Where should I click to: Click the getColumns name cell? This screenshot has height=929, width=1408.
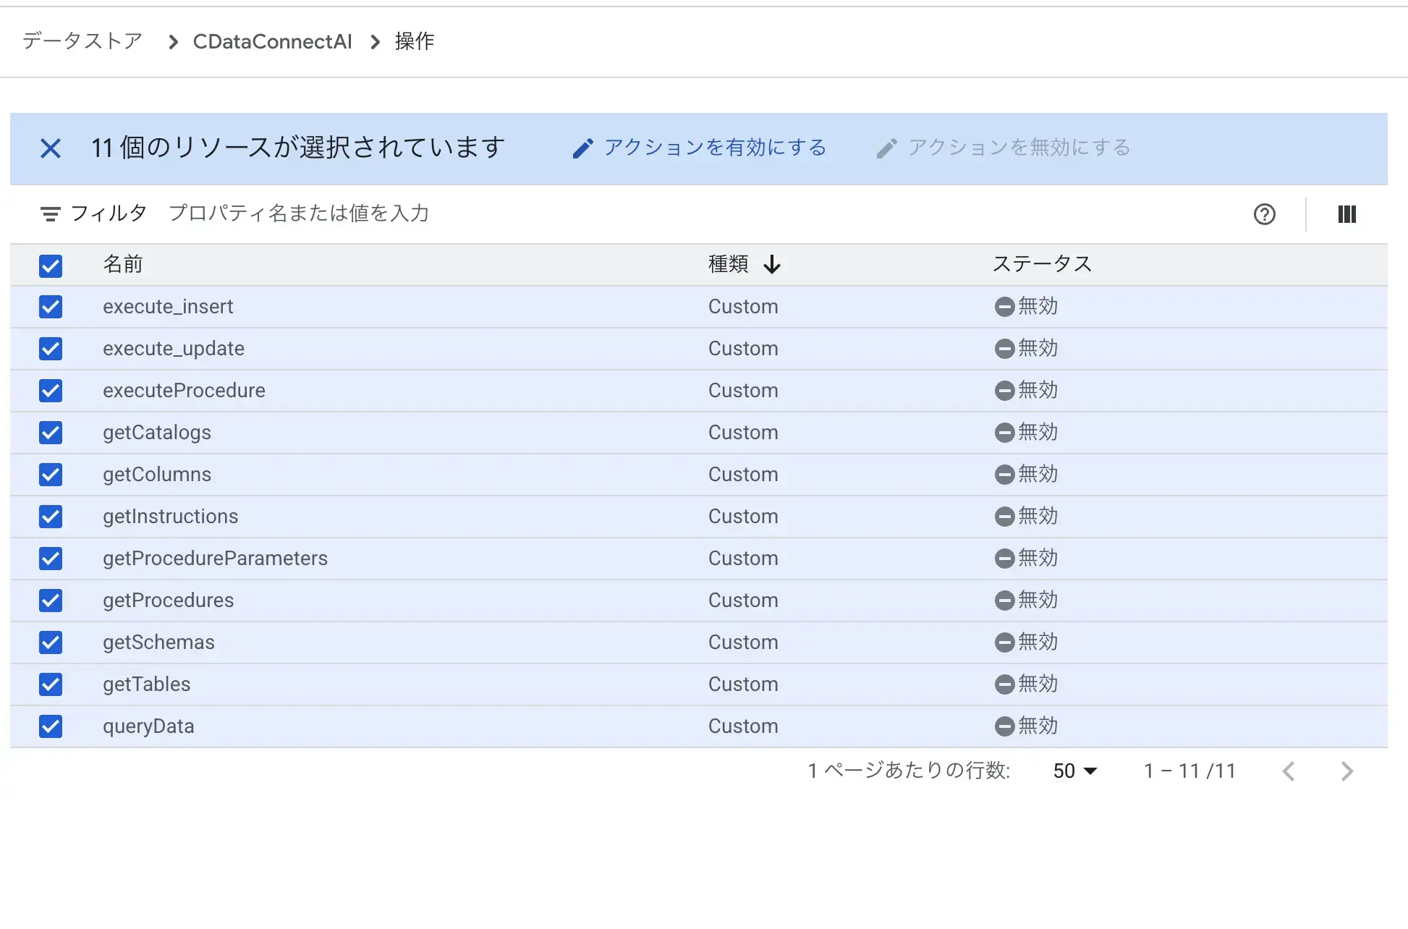click(x=157, y=475)
